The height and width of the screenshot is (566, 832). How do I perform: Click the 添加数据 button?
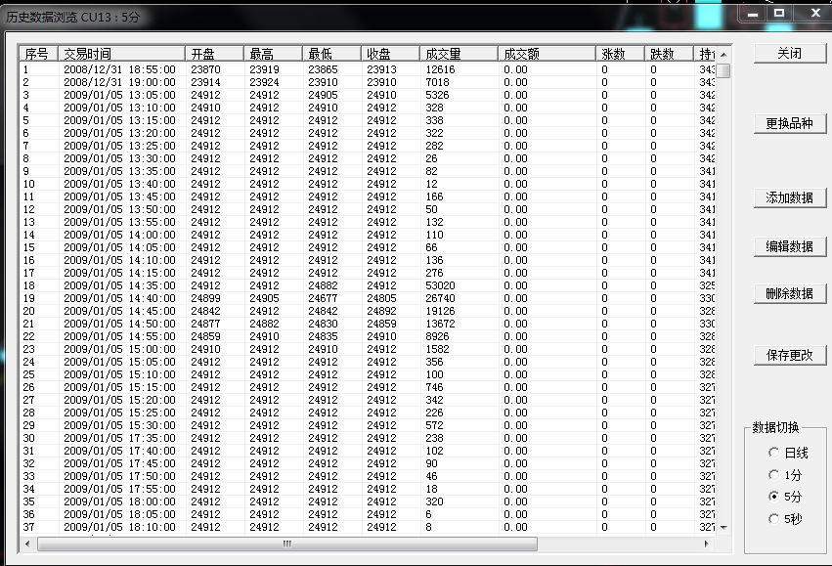pos(789,197)
